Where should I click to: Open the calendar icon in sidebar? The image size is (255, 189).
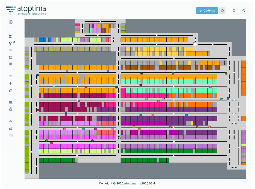[x=10, y=57]
